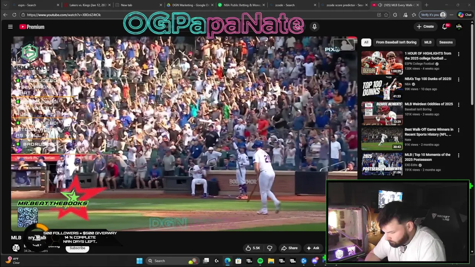Open options for NBA's Top 100 Dunks video
The width and height of the screenshot is (475, 267).
[459, 79]
